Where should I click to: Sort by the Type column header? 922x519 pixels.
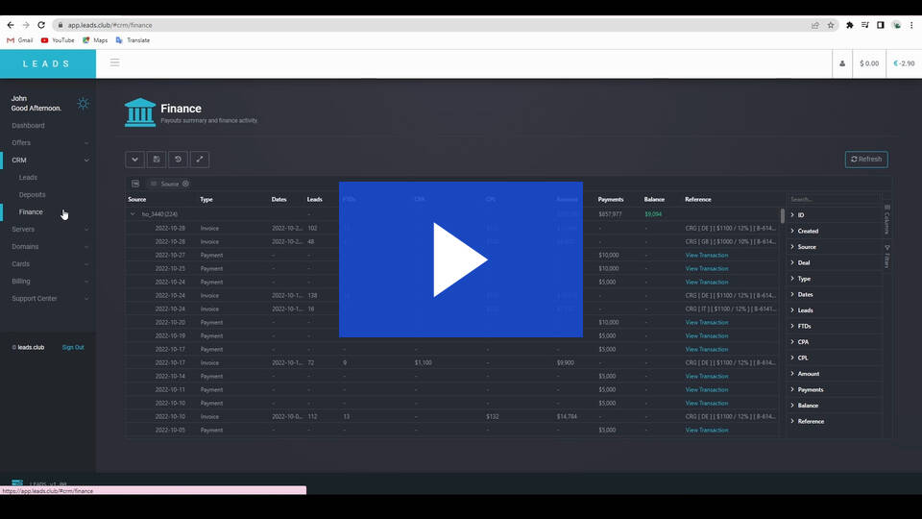pos(206,200)
